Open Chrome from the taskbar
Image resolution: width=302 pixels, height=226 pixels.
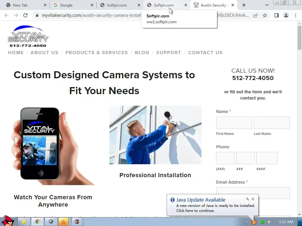[37, 222]
